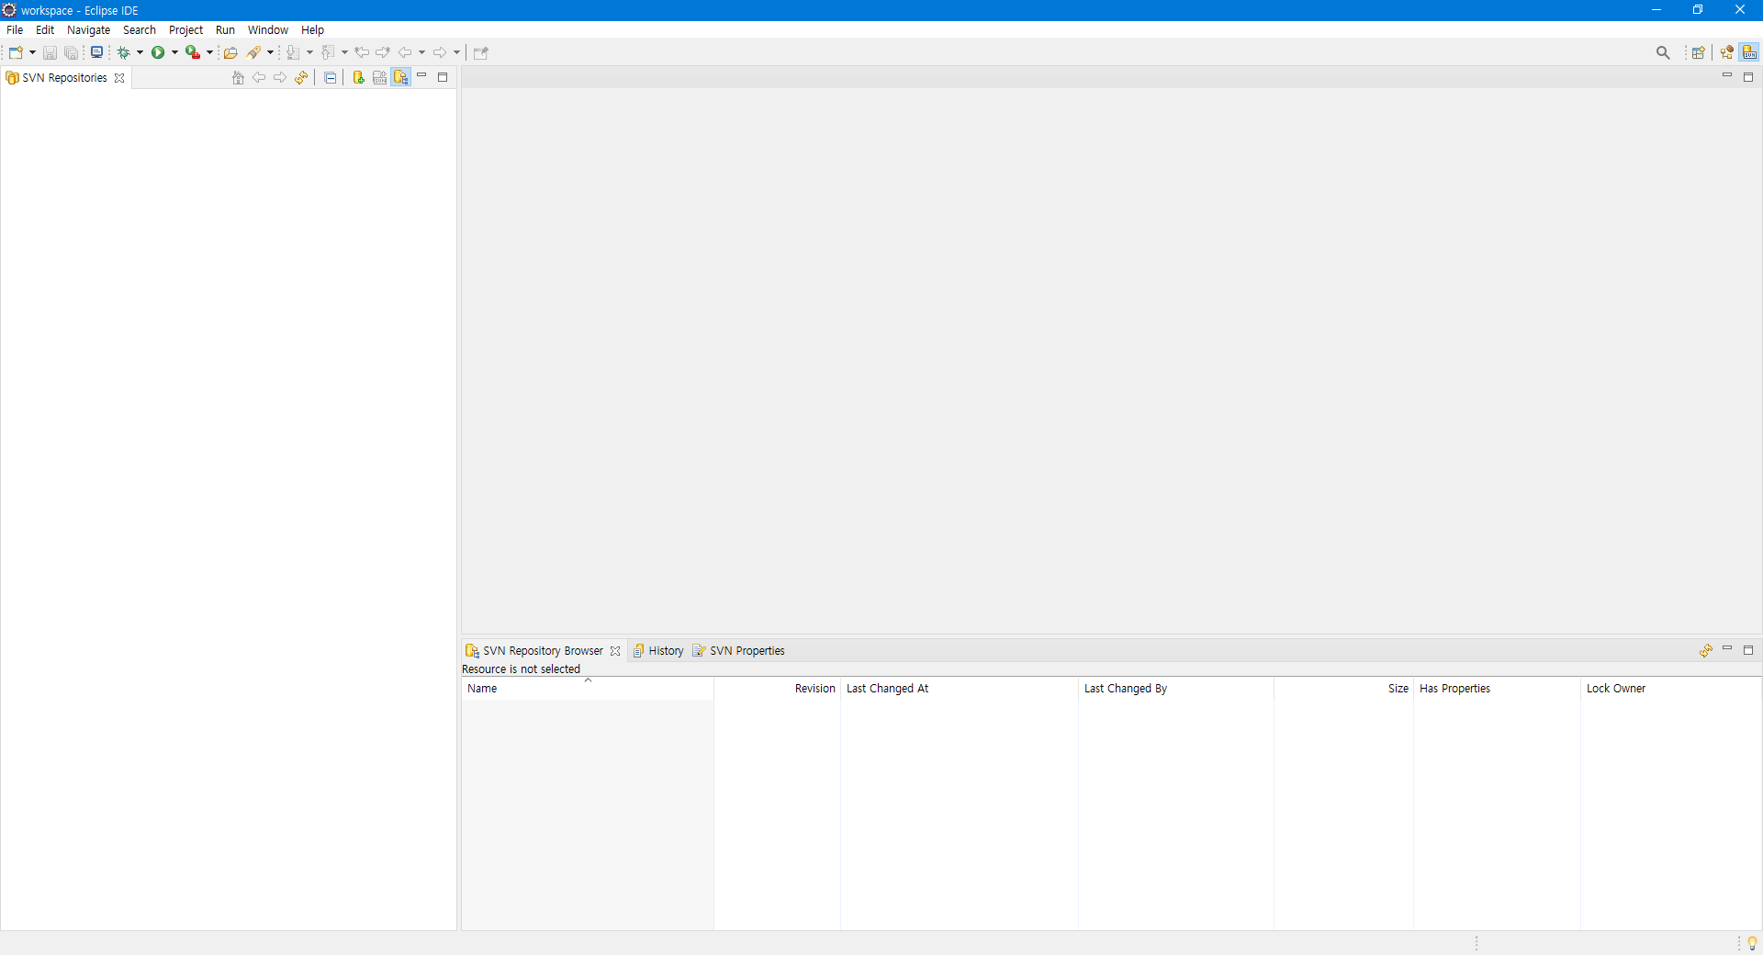Viewport: 1763px width, 955px height.
Task: Expand the Search toolbar dropdown arrow
Action: click(270, 52)
